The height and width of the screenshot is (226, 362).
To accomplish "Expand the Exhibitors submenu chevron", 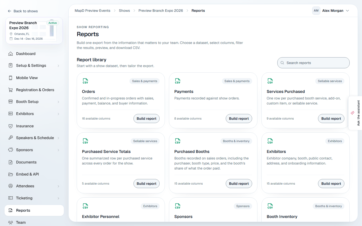I will [58, 114].
